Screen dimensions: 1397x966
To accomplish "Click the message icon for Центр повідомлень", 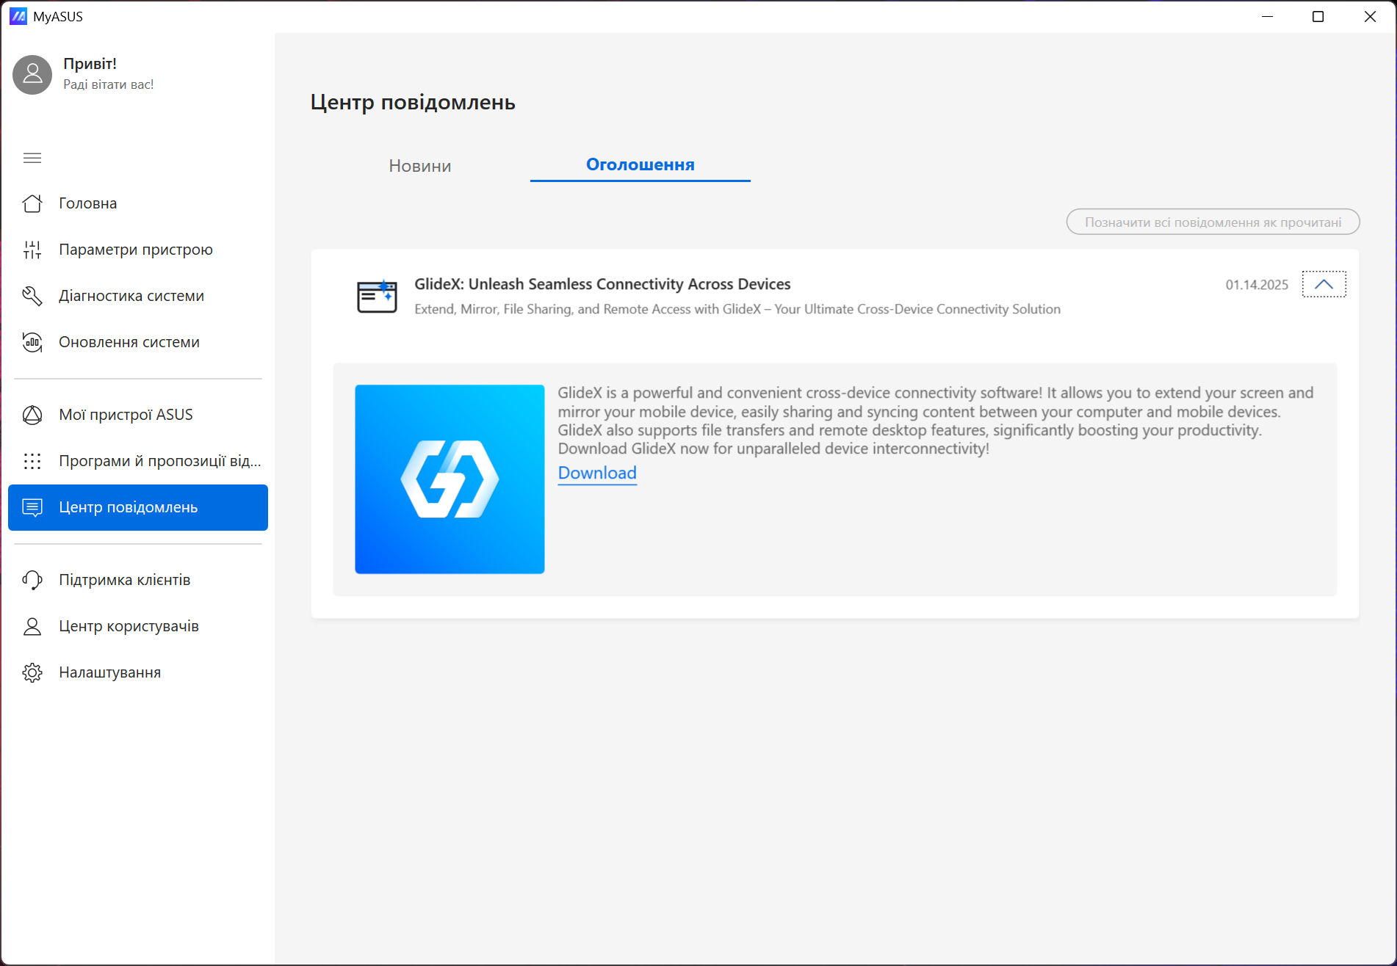I will click(32, 507).
